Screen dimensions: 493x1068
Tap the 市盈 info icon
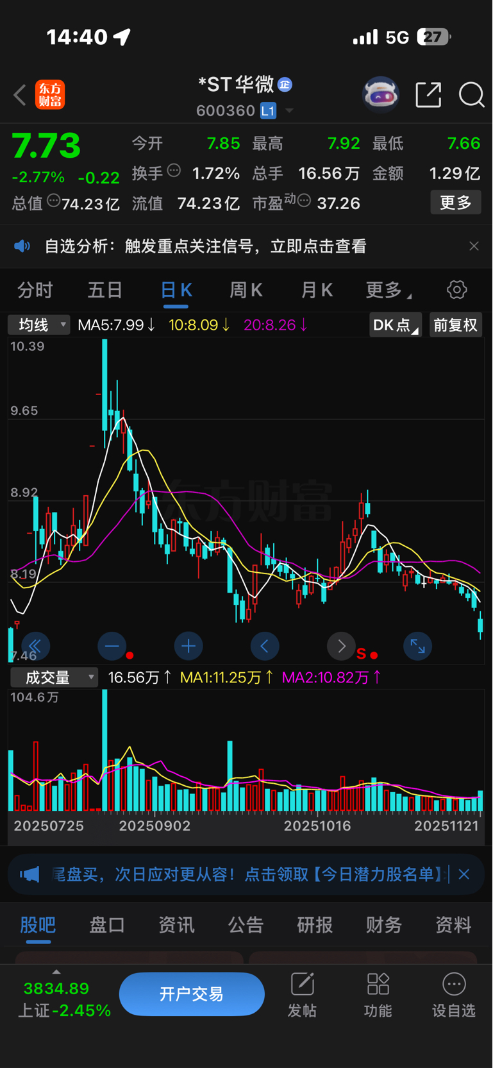pos(305,201)
